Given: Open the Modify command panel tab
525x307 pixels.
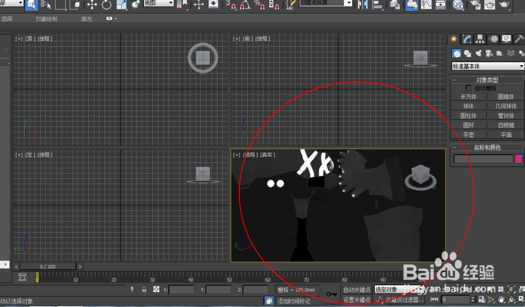Looking at the screenshot, I should coord(467,39).
